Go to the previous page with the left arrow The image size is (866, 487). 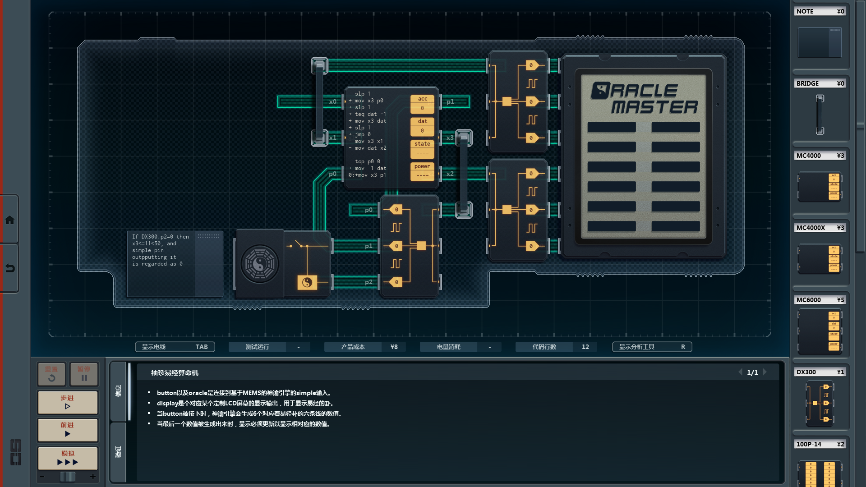click(740, 372)
